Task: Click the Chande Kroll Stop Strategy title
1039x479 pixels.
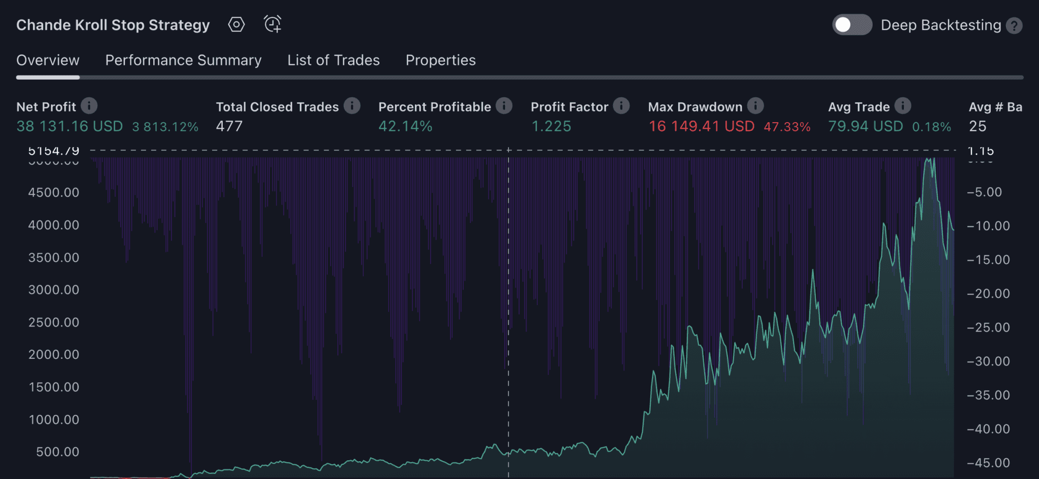Action: pyautogui.click(x=113, y=24)
